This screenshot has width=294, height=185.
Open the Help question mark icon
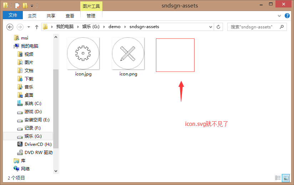(x=287, y=16)
